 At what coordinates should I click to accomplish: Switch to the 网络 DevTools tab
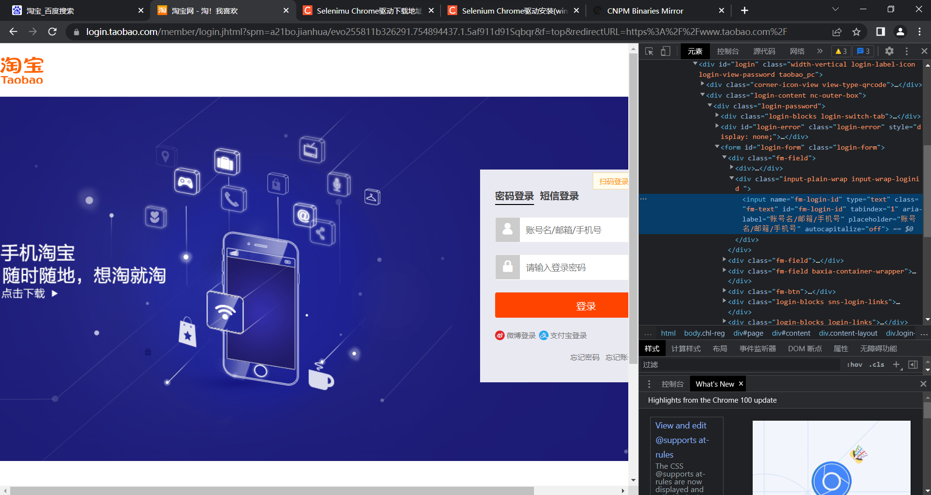(x=797, y=51)
